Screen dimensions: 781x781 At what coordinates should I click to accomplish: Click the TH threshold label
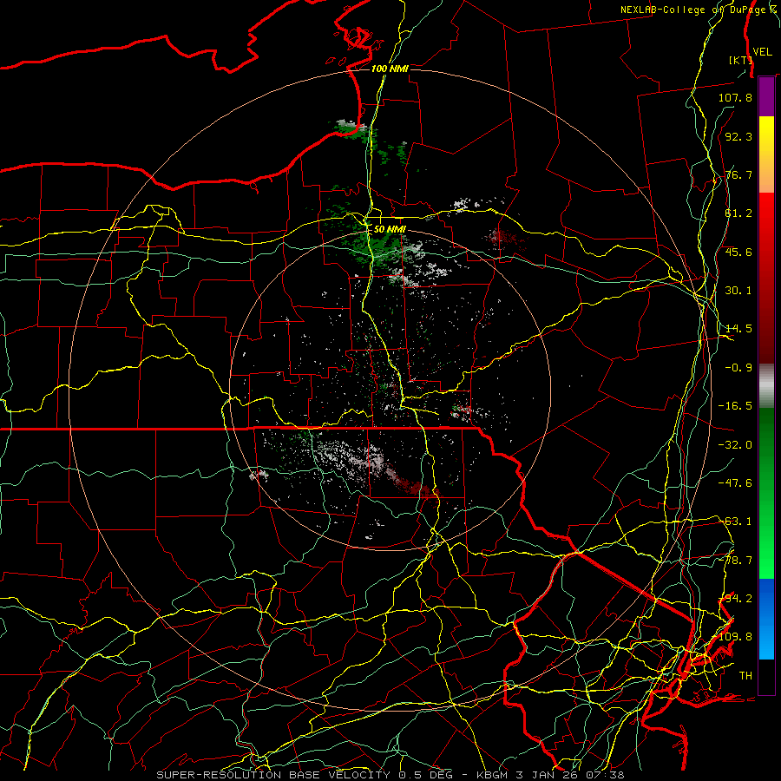point(745,676)
